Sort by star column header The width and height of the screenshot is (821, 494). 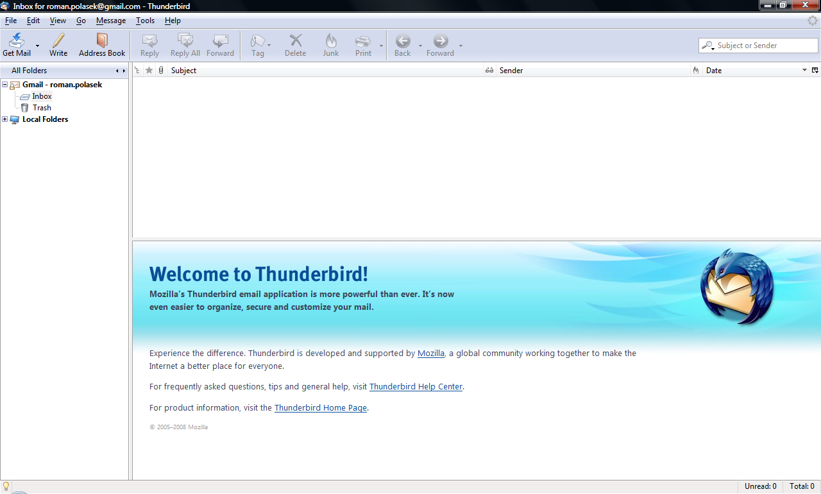[149, 71]
